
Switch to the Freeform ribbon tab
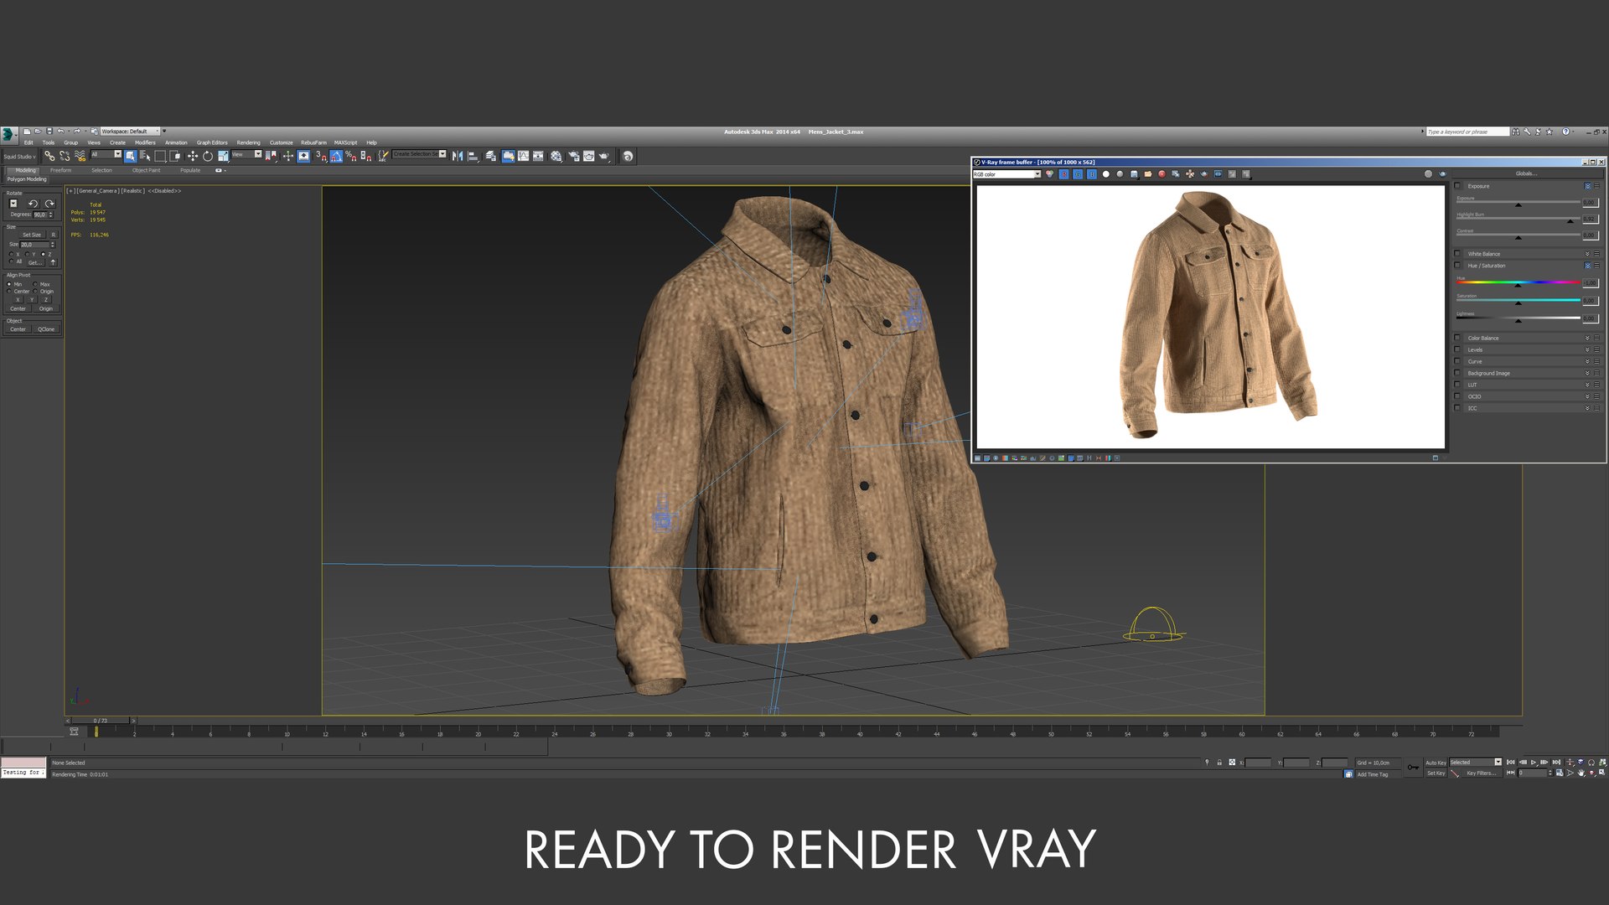pyautogui.click(x=60, y=170)
